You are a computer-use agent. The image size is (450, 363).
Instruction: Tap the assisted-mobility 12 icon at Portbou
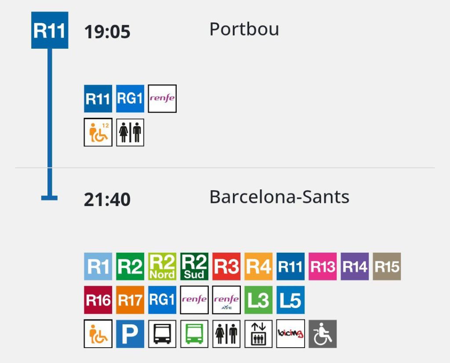click(x=98, y=132)
